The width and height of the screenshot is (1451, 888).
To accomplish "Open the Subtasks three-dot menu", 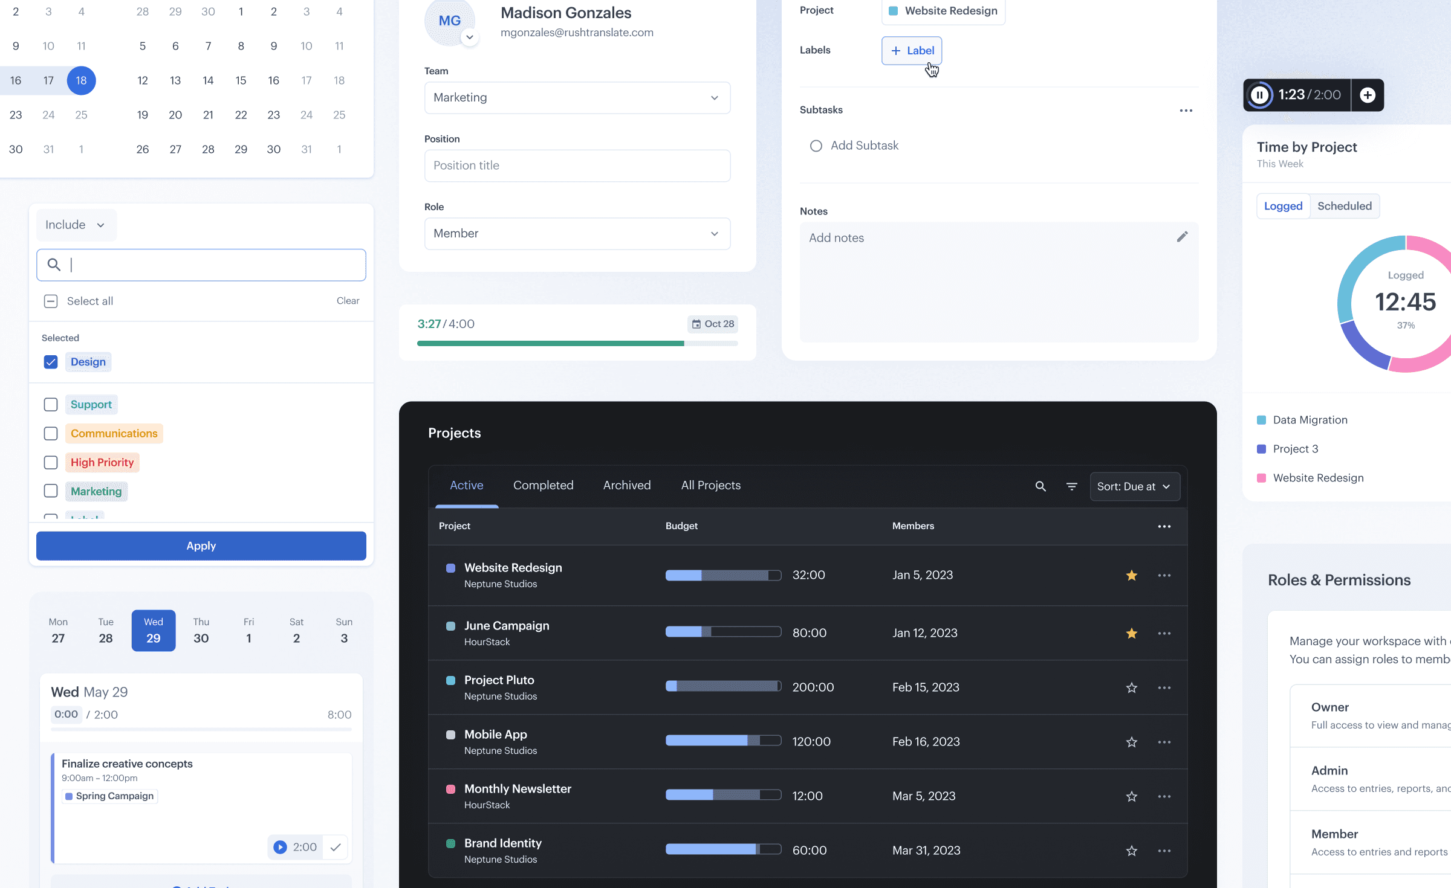I will pyautogui.click(x=1186, y=111).
